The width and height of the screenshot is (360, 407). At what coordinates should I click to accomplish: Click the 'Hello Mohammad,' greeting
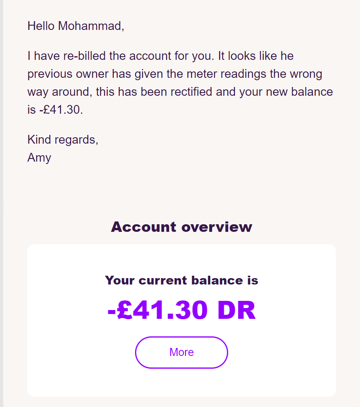76,26
